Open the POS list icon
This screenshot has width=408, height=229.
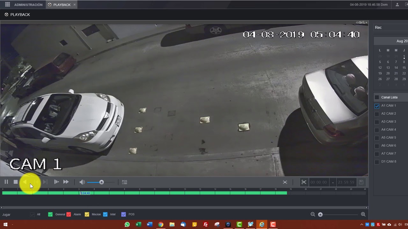coord(125,182)
